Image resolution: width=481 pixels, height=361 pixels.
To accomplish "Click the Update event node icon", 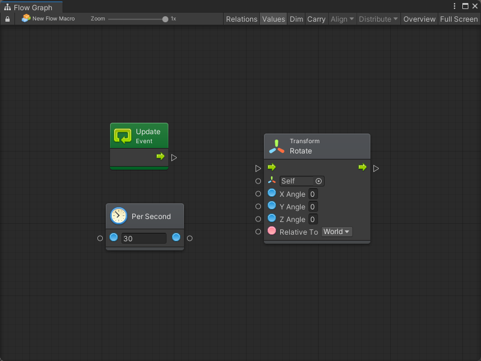I will pyautogui.click(x=123, y=136).
